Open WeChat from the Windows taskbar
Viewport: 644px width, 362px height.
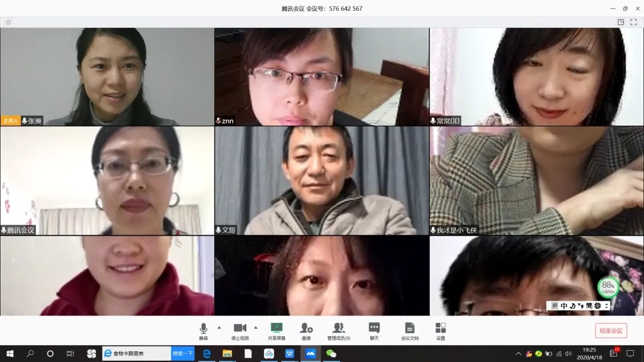point(330,354)
